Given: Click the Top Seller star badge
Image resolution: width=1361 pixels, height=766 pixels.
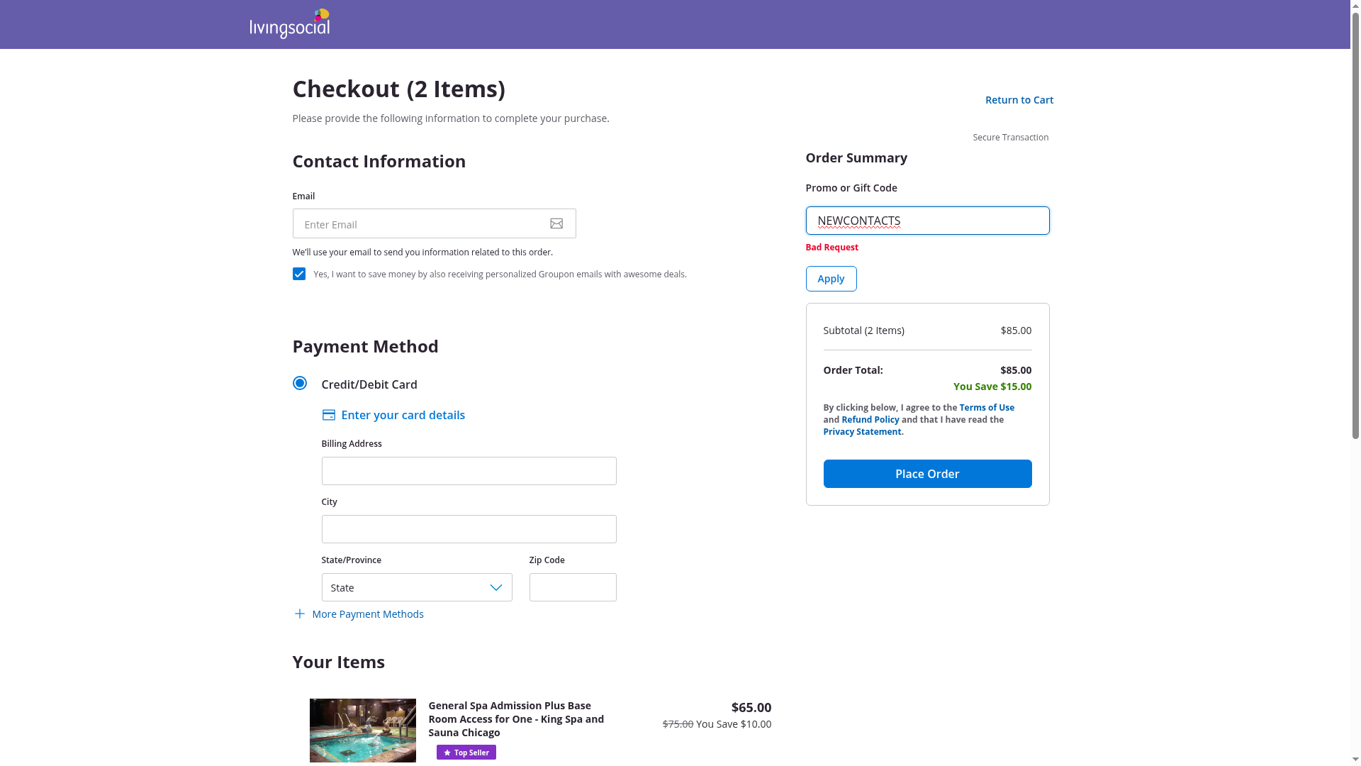Looking at the screenshot, I should pyautogui.click(x=466, y=753).
